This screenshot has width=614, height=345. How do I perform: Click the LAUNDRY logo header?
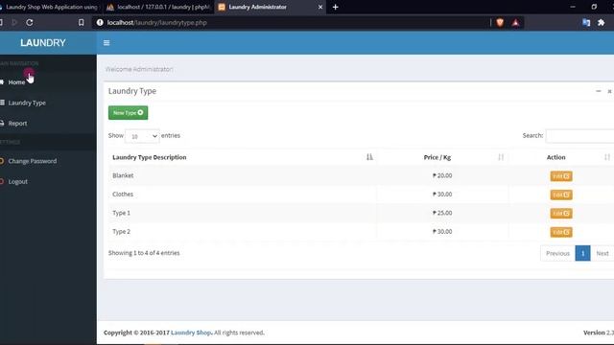pos(43,43)
